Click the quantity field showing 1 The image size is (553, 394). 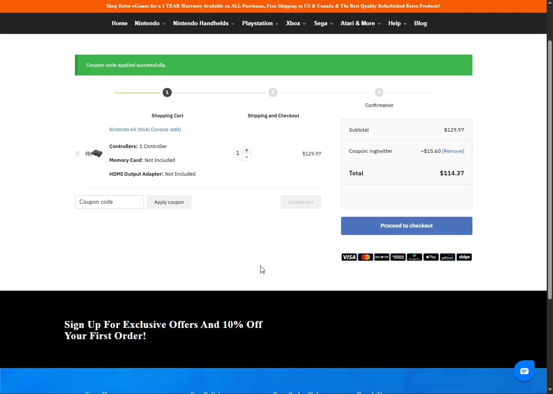tap(237, 153)
